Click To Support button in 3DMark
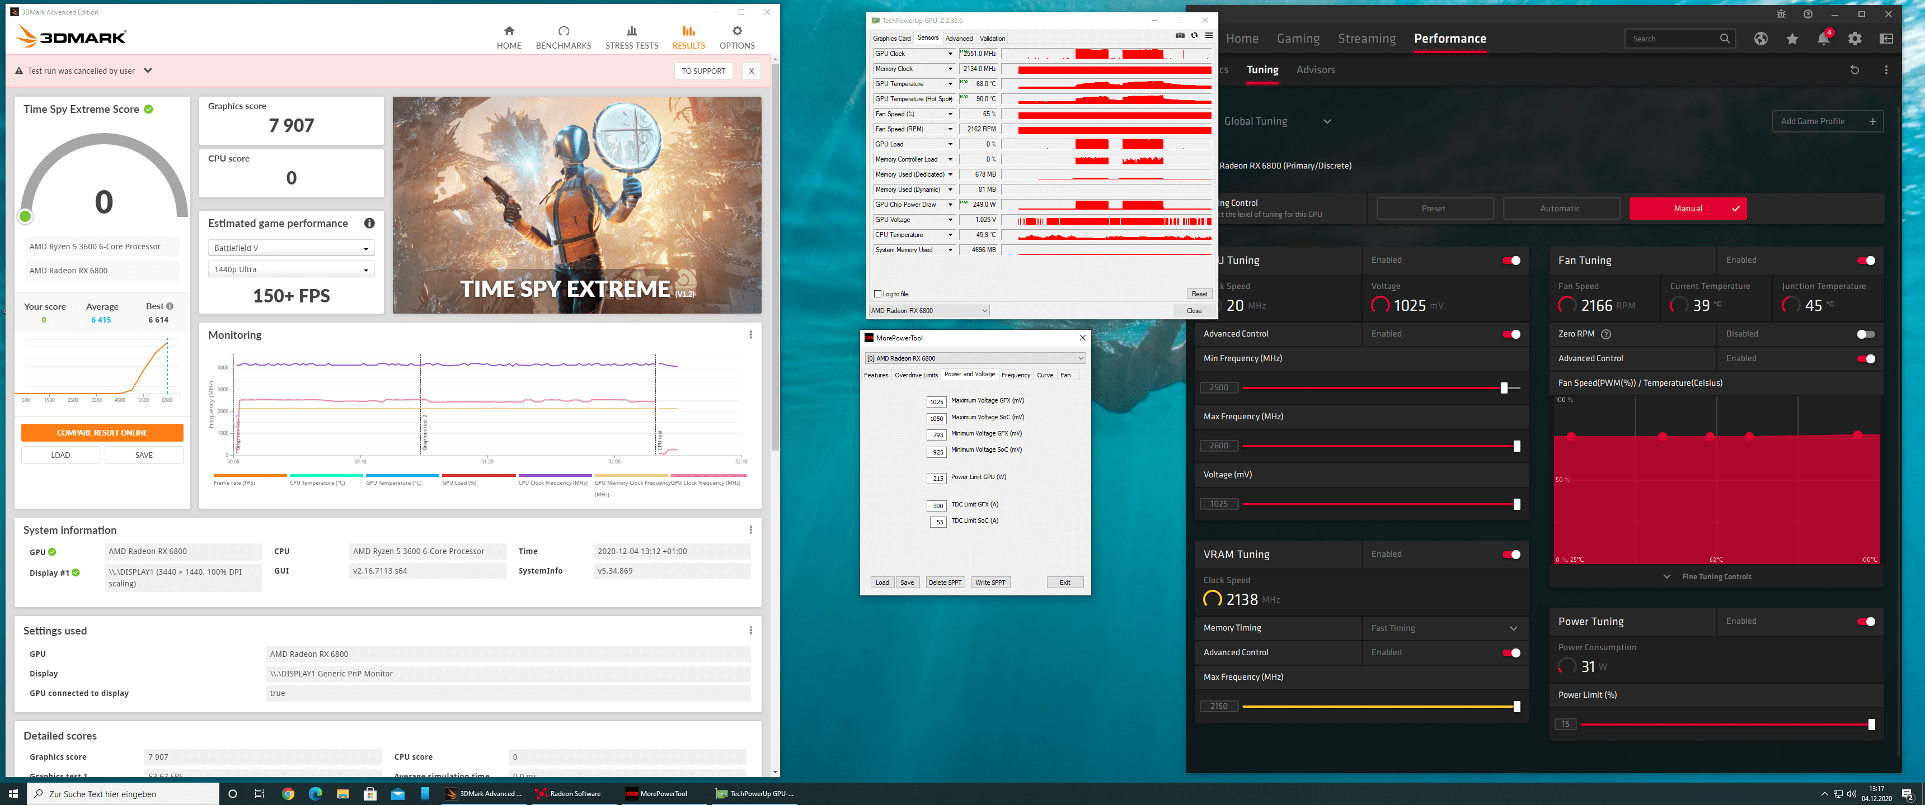Viewport: 1925px width, 805px height. pyautogui.click(x=702, y=71)
